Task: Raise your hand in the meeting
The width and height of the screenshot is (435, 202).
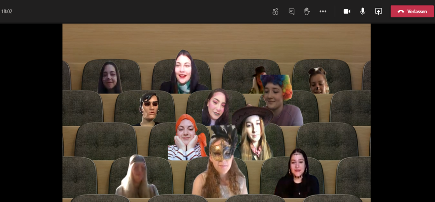Action: (307, 12)
